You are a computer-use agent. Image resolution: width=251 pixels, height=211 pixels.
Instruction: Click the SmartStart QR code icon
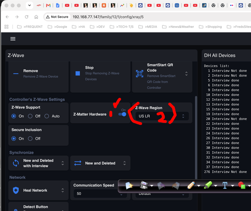click(139, 74)
